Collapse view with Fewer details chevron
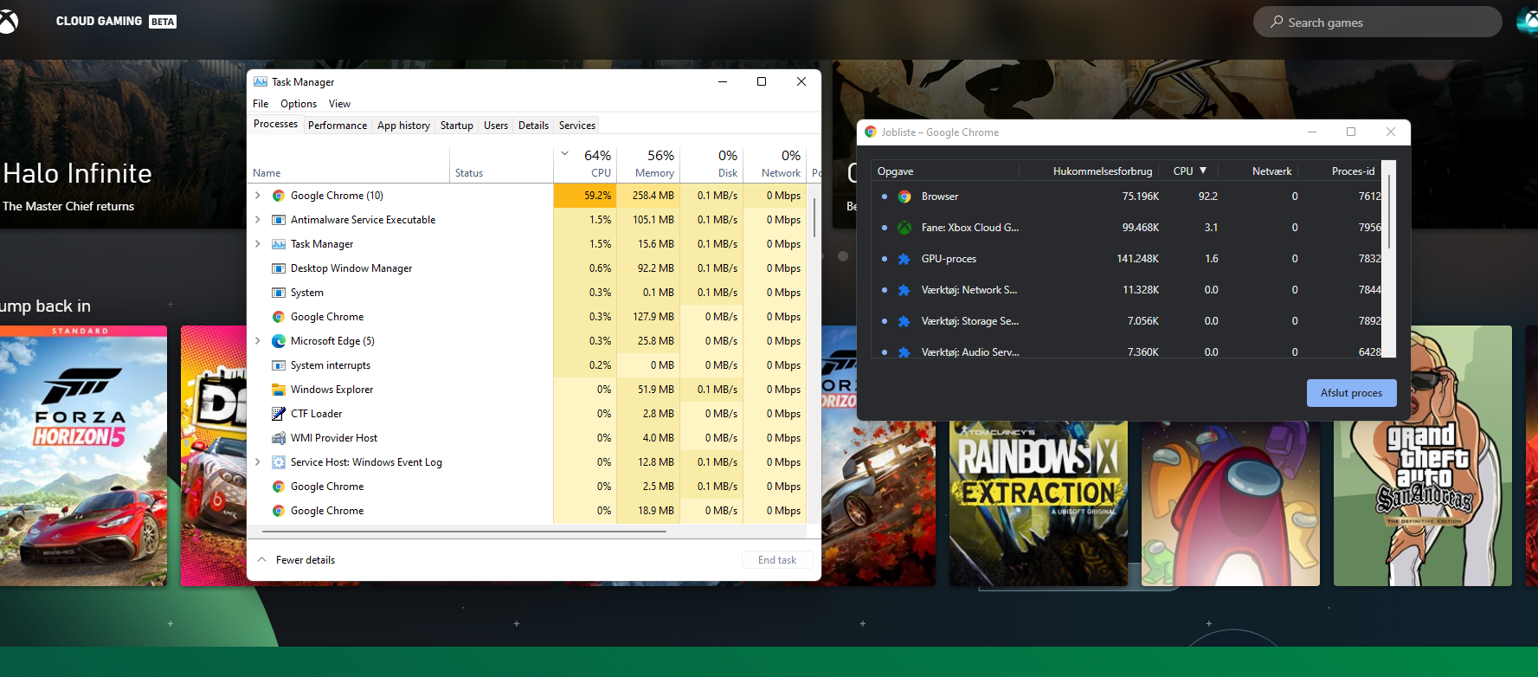 click(x=262, y=560)
